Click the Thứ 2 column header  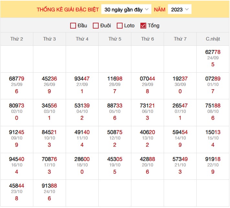pyautogui.click(x=17, y=39)
